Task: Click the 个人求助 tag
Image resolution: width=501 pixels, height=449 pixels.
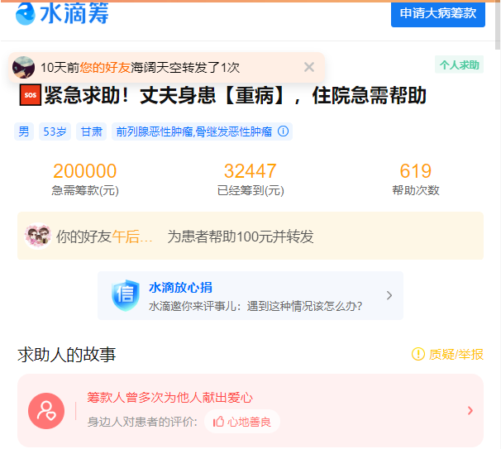Action: click(x=459, y=65)
